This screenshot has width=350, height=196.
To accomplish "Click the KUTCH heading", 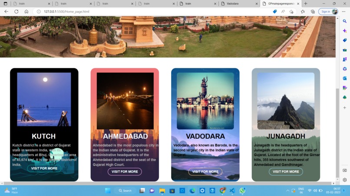I will click(x=43, y=136).
